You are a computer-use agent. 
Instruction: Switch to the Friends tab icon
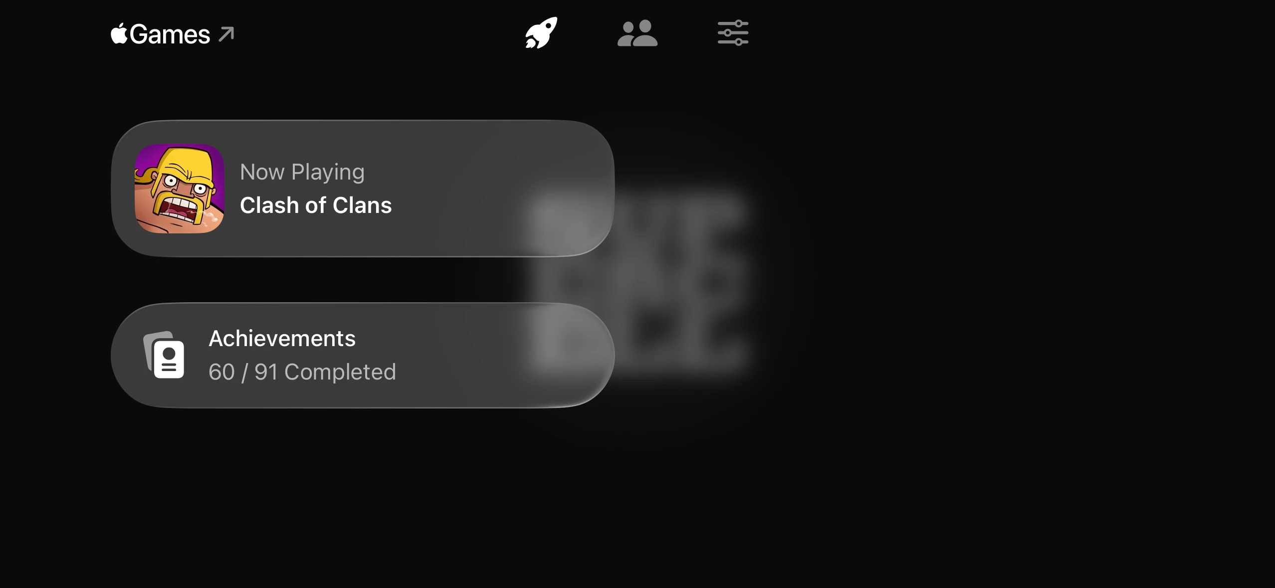(x=637, y=33)
